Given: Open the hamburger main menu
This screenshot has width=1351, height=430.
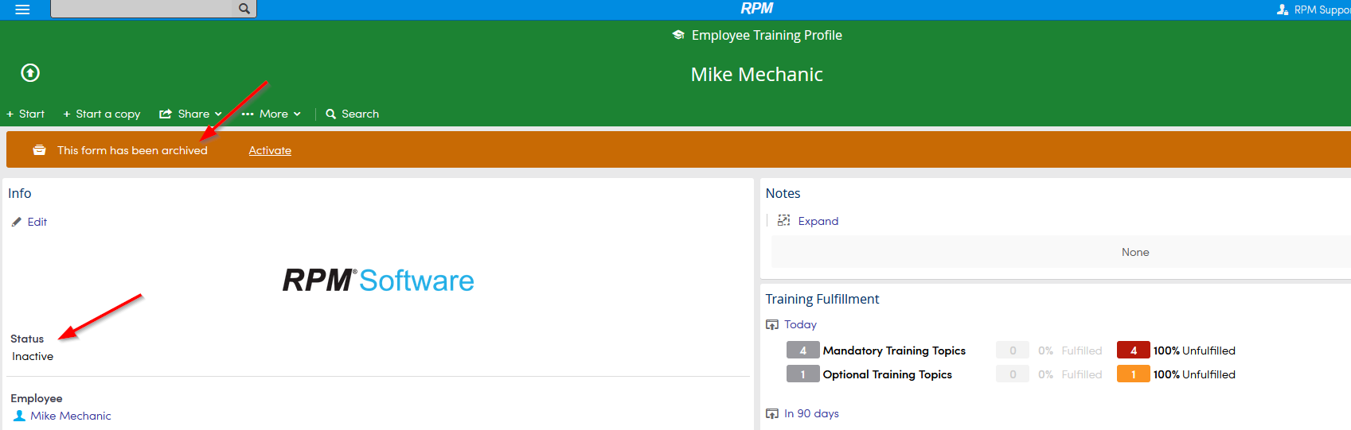Looking at the screenshot, I should pos(22,10).
